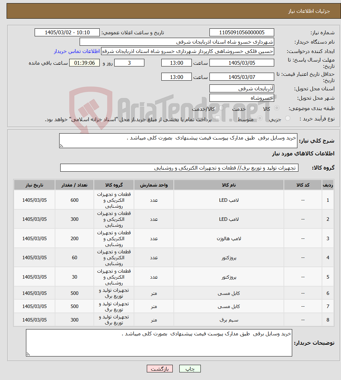The height and width of the screenshot is (380, 341).
Task: Click the date 1405/03/05 in row 1
Action: (34, 200)
